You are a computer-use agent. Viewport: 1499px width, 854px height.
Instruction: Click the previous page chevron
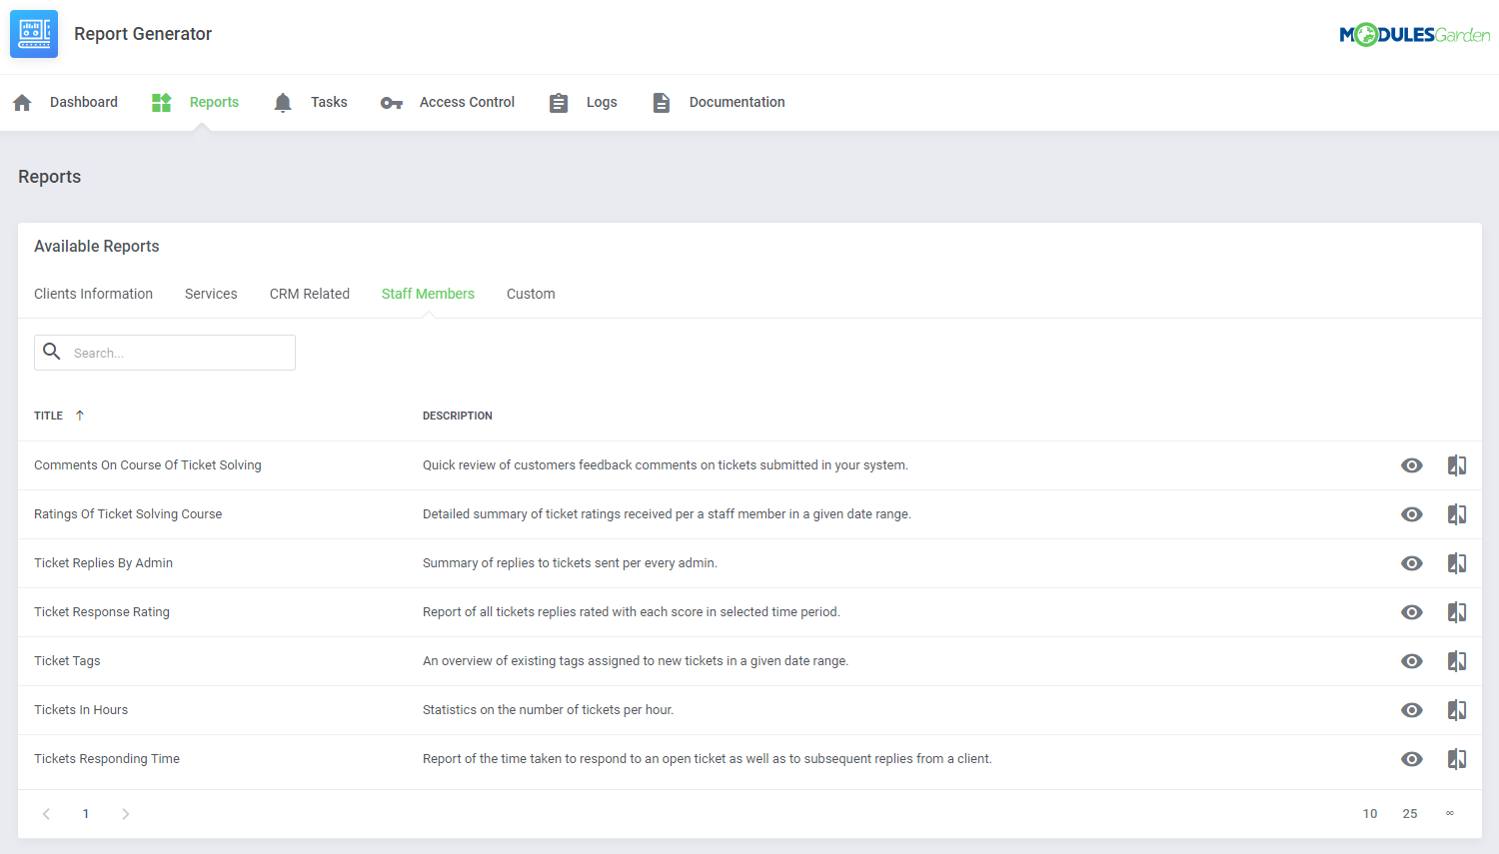[46, 813]
